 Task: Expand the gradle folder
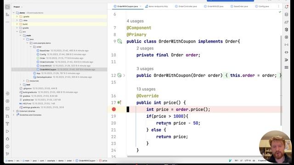tap(17, 28)
